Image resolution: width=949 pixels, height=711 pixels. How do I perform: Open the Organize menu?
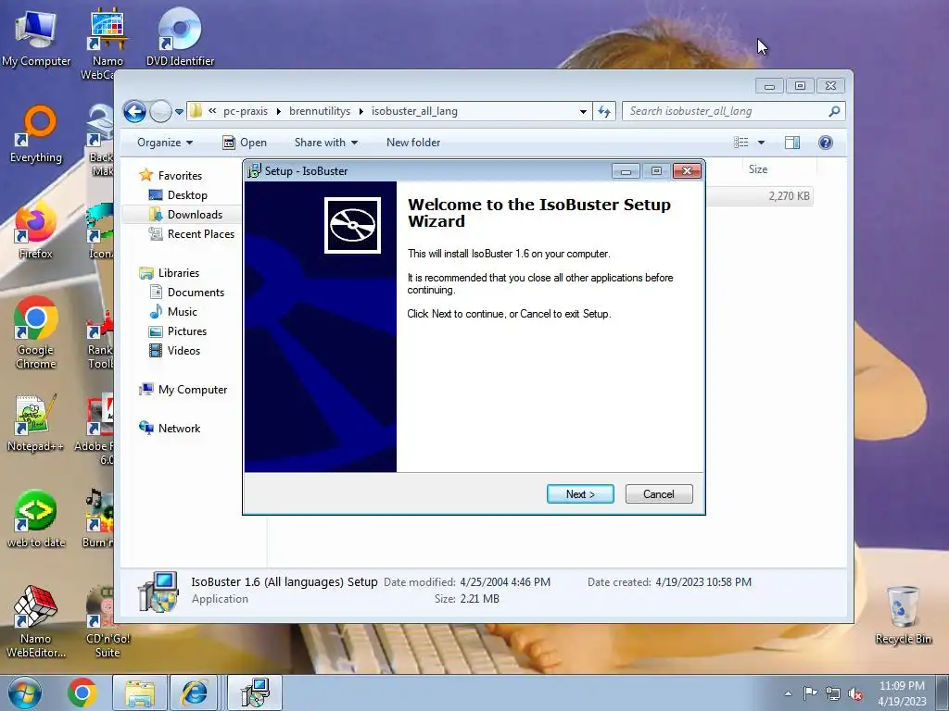point(165,143)
